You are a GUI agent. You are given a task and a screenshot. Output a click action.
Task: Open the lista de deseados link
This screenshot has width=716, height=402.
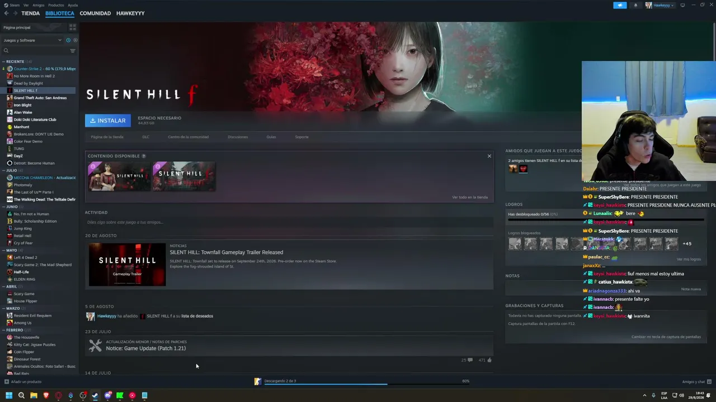pyautogui.click(x=197, y=316)
